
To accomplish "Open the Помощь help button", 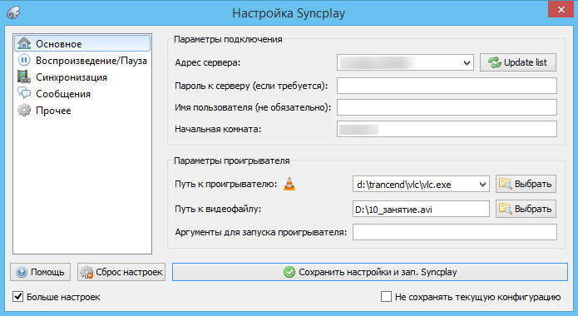I will click(40, 272).
